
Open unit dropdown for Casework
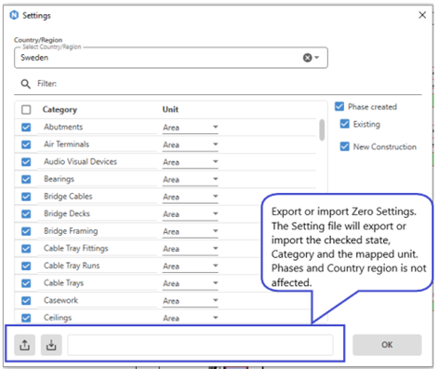pos(216,301)
